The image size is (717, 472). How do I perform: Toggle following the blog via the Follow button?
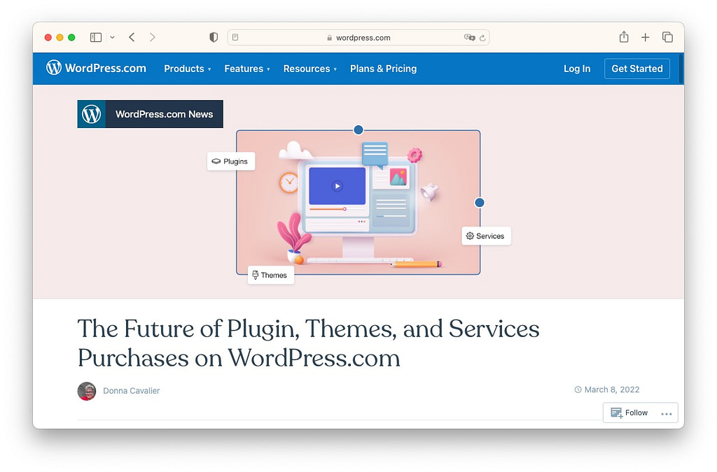[x=629, y=413]
